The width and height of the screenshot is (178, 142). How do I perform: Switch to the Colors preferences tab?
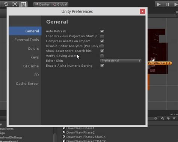click(33, 49)
